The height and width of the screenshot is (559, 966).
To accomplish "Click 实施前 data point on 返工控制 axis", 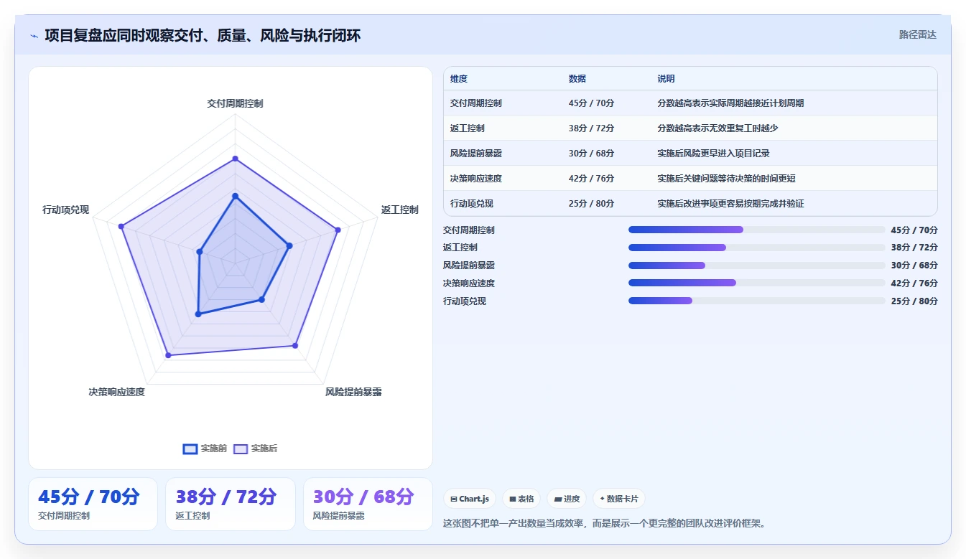I will (x=289, y=245).
